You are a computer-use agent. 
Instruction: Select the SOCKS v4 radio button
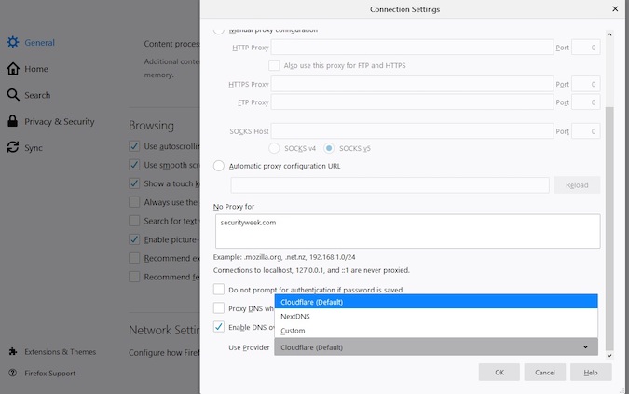[275, 148]
